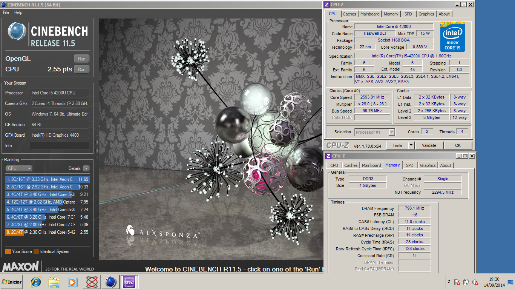The image size is (515, 290).
Task: Click the CPU-Z Tools button
Action: tap(397, 145)
